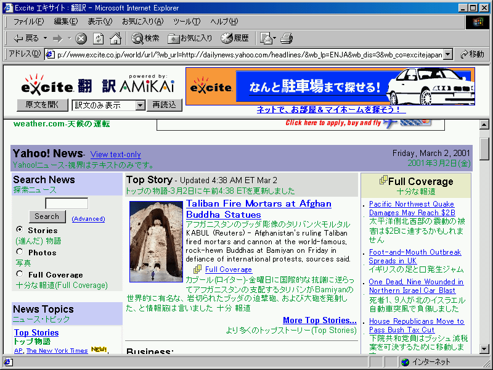493x370 pixels.
Task: Open the Advanced search link
Action: click(88, 219)
